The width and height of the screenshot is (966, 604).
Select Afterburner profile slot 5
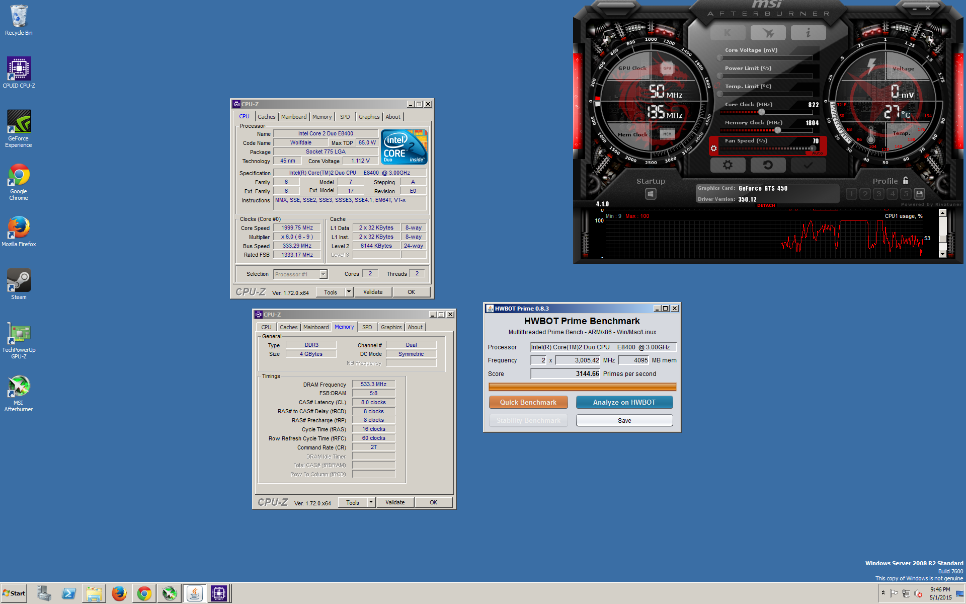tap(906, 194)
